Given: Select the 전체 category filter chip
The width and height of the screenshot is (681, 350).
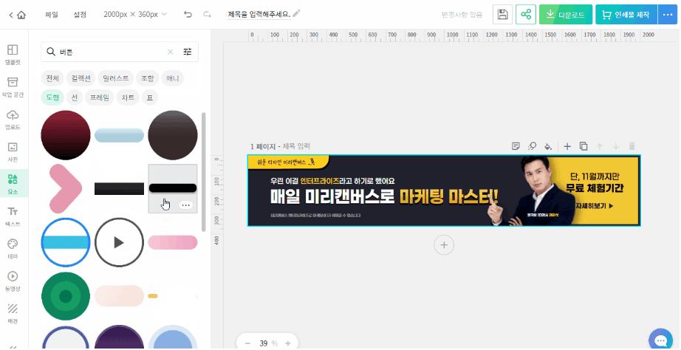Looking at the screenshot, I should click(x=52, y=78).
